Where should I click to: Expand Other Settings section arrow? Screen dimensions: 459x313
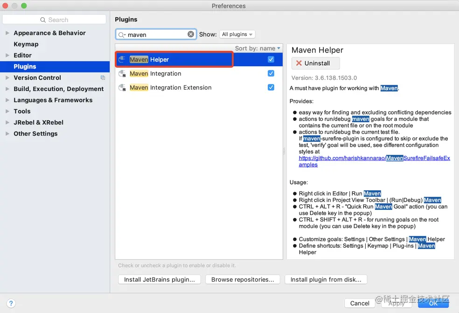[7, 133]
